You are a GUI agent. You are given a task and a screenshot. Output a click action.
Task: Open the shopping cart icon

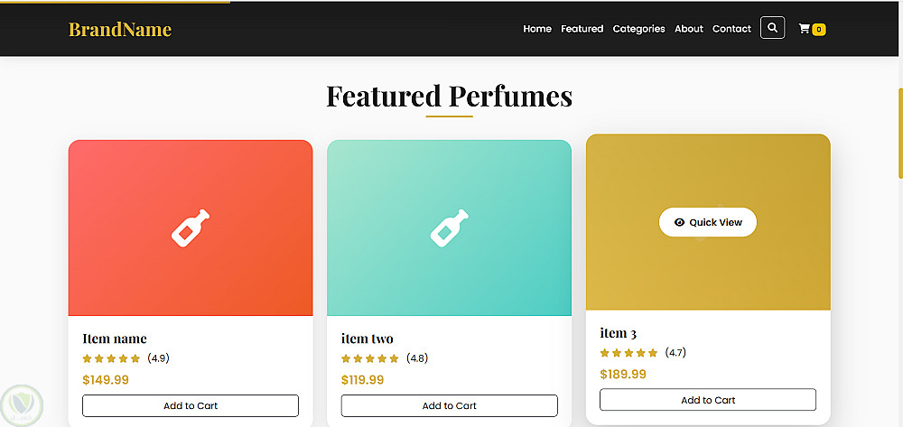pyautogui.click(x=804, y=29)
